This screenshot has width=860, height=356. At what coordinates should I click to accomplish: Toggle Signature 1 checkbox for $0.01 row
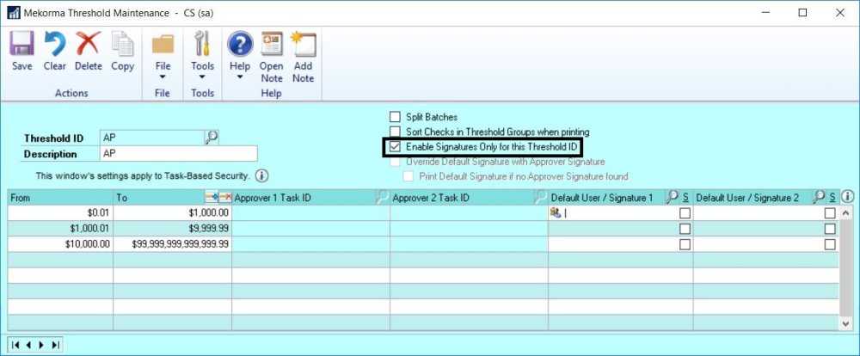(685, 213)
